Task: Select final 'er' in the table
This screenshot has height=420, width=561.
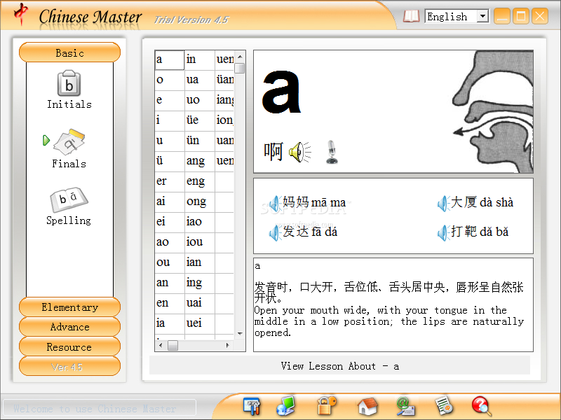Action: (170, 182)
